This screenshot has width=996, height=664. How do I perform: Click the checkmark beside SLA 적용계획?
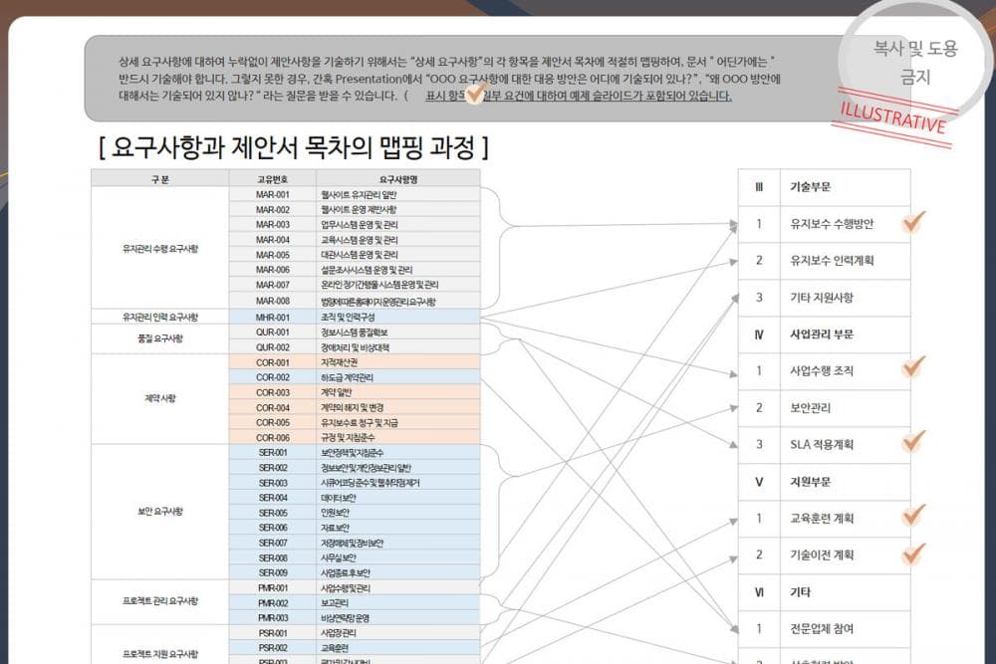pyautogui.click(x=913, y=441)
